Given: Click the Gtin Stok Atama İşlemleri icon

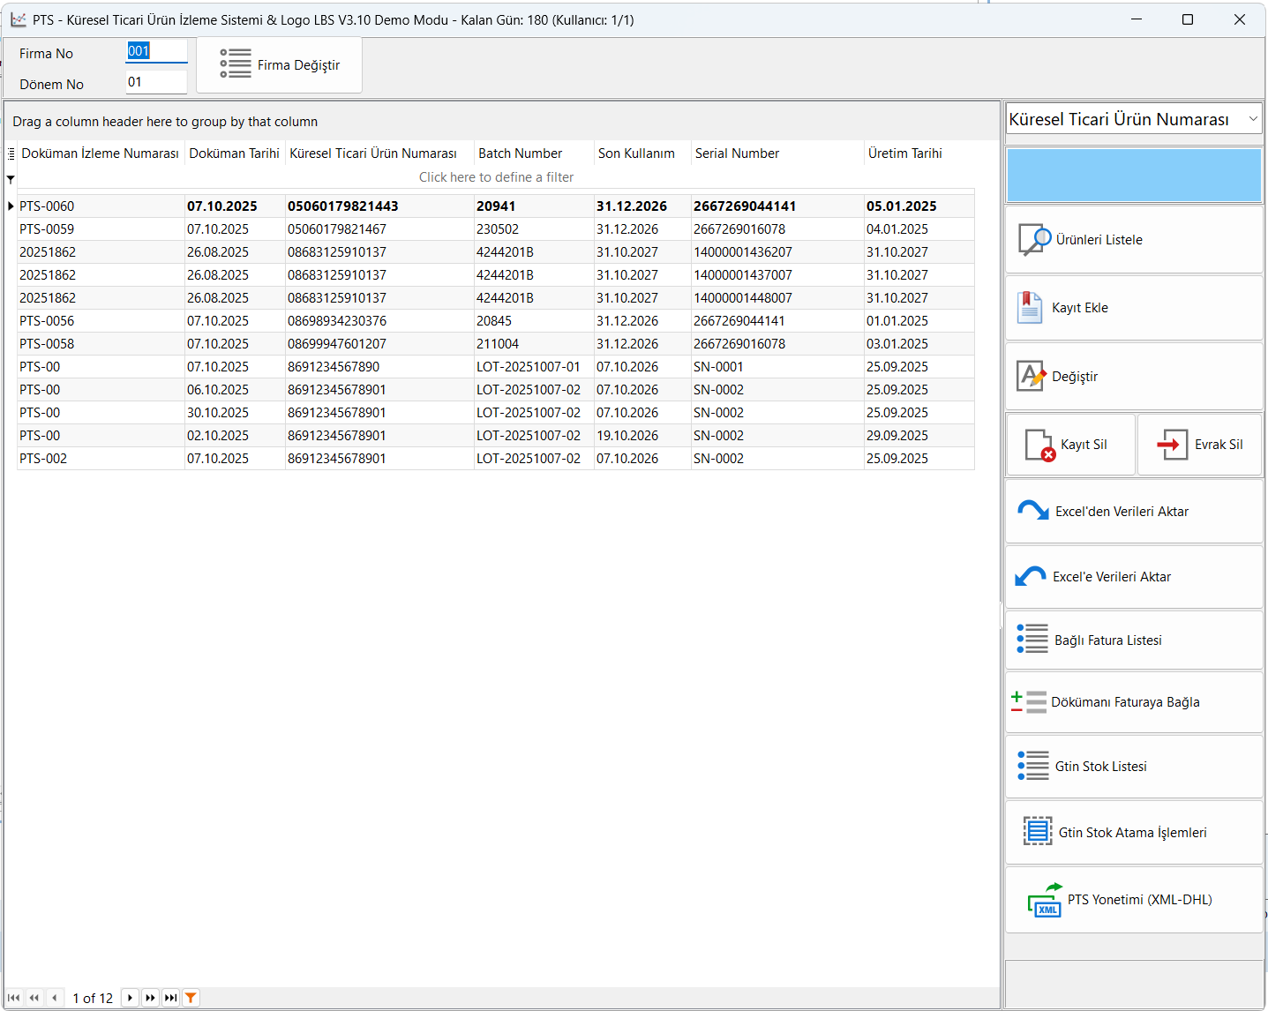Looking at the screenshot, I should 1037,832.
